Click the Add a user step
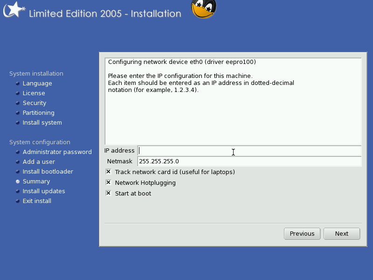373x280 pixels. pos(39,161)
